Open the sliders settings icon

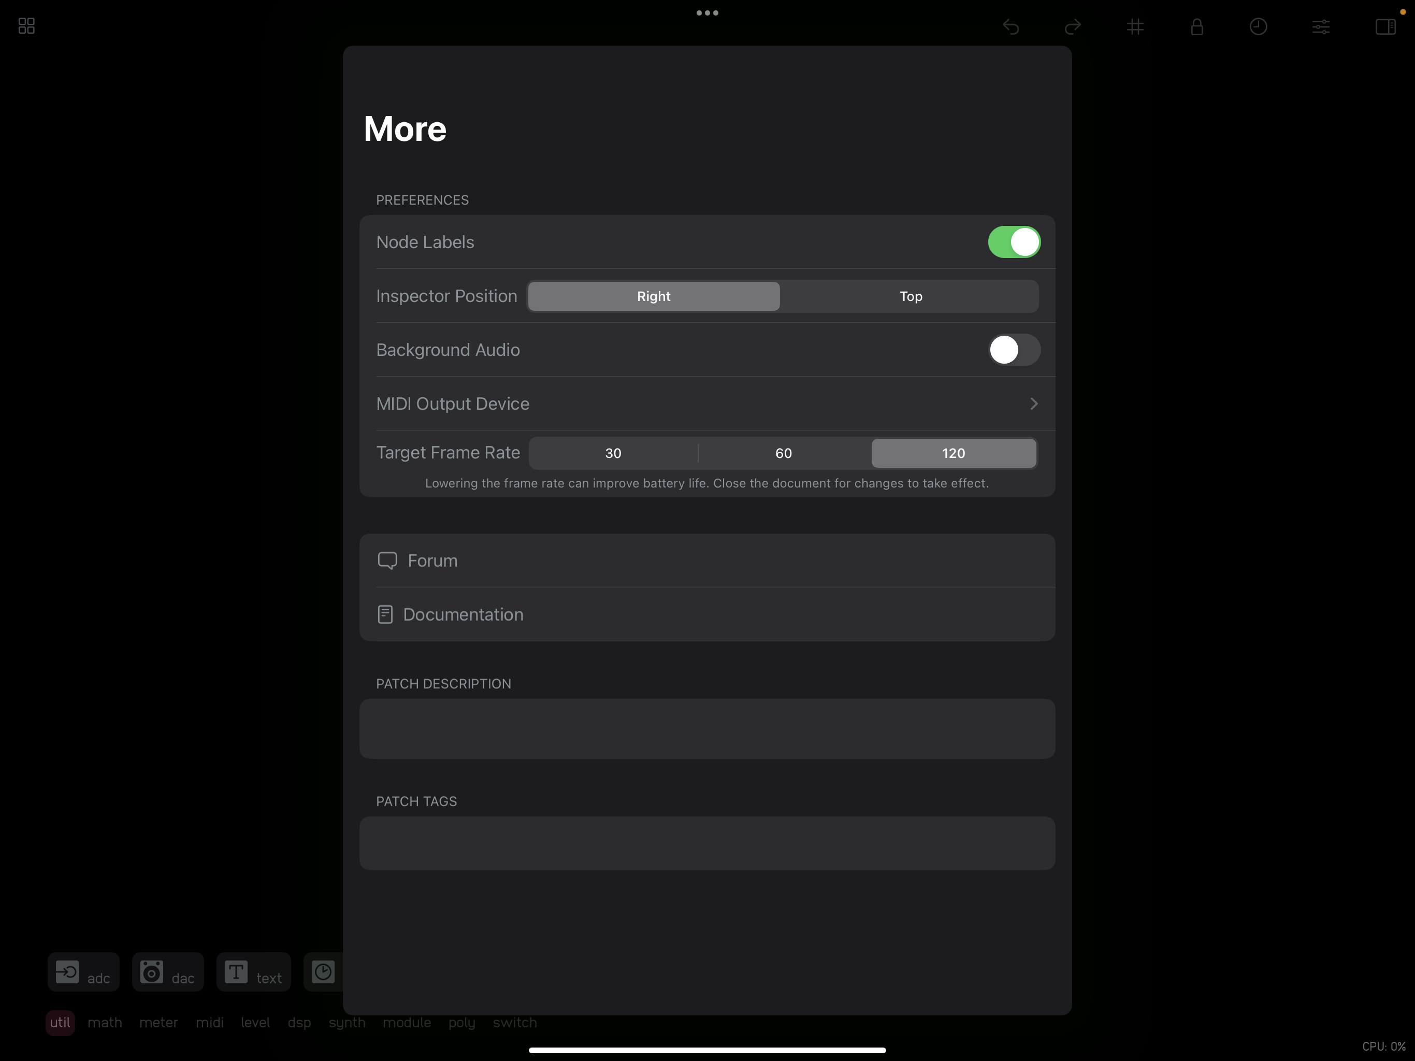(x=1320, y=26)
